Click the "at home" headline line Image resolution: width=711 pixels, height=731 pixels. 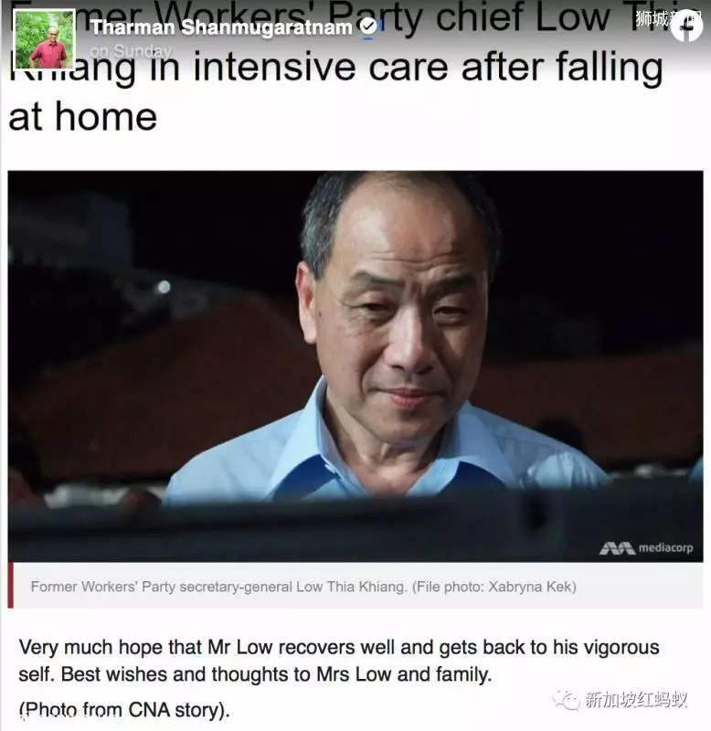(83, 117)
